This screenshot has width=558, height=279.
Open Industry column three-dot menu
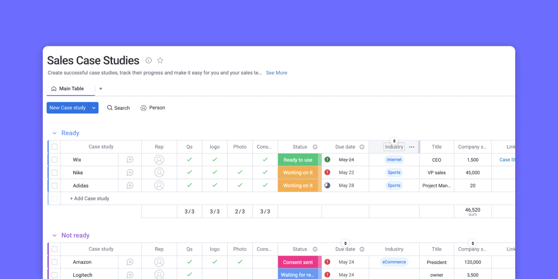coord(412,147)
